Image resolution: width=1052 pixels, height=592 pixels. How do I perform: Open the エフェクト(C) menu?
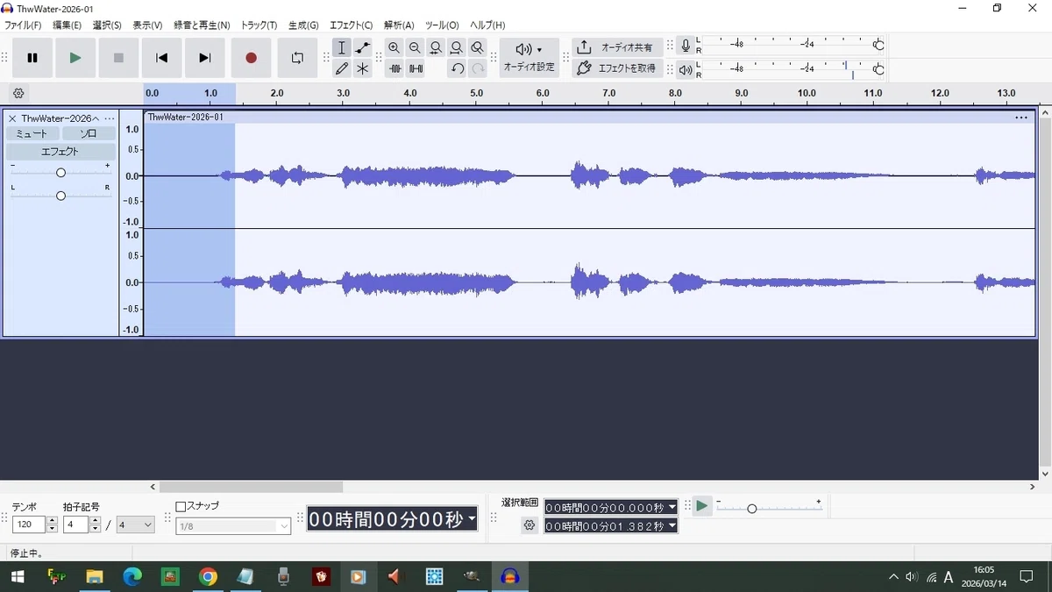[351, 25]
